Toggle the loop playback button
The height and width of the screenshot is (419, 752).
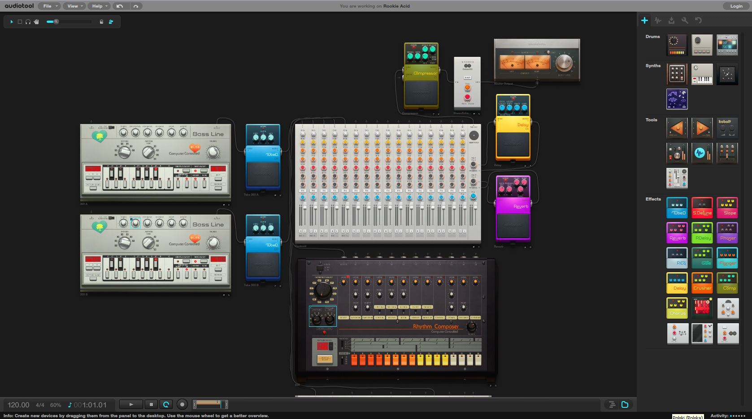click(x=166, y=405)
